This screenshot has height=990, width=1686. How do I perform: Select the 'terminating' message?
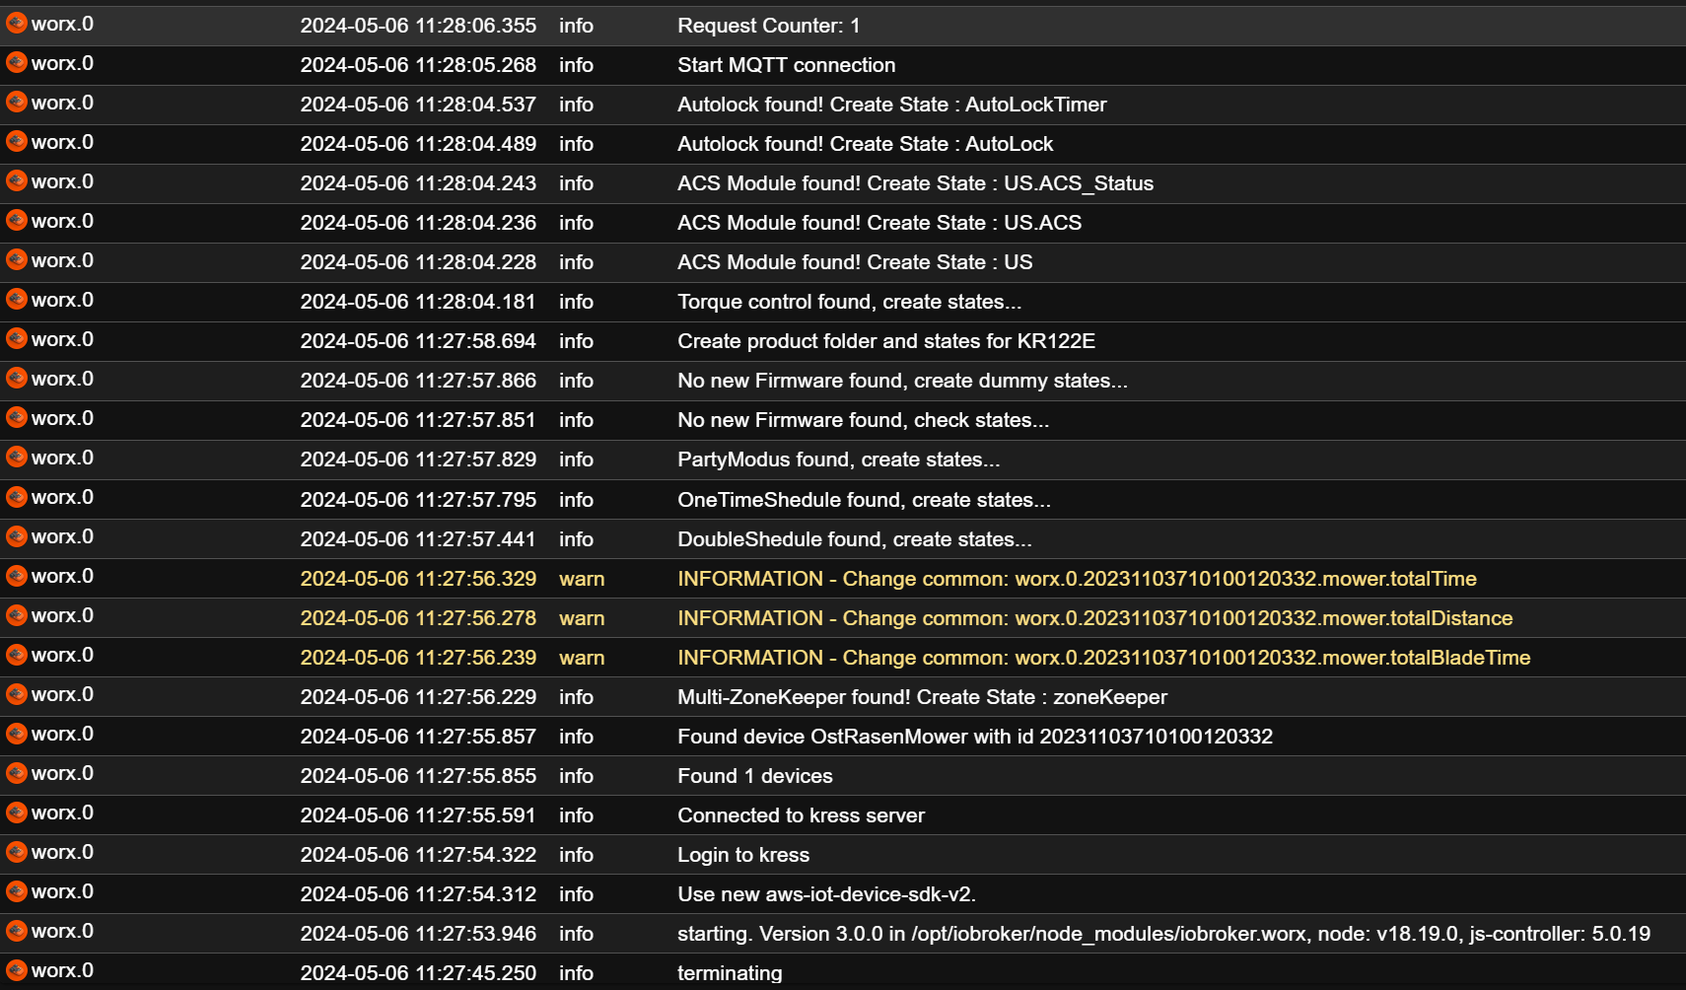(x=730, y=973)
